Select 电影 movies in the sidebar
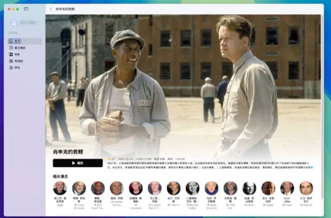331x218 pixels. 17,54
